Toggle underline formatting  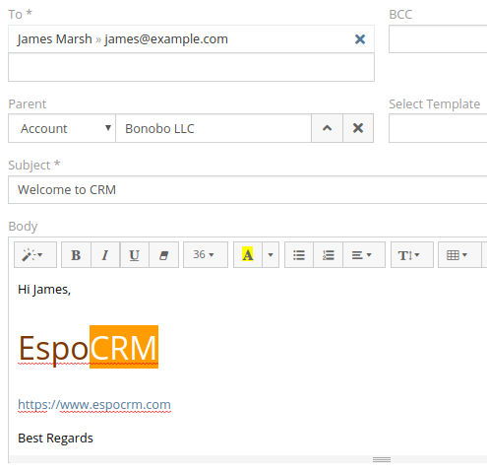135,255
